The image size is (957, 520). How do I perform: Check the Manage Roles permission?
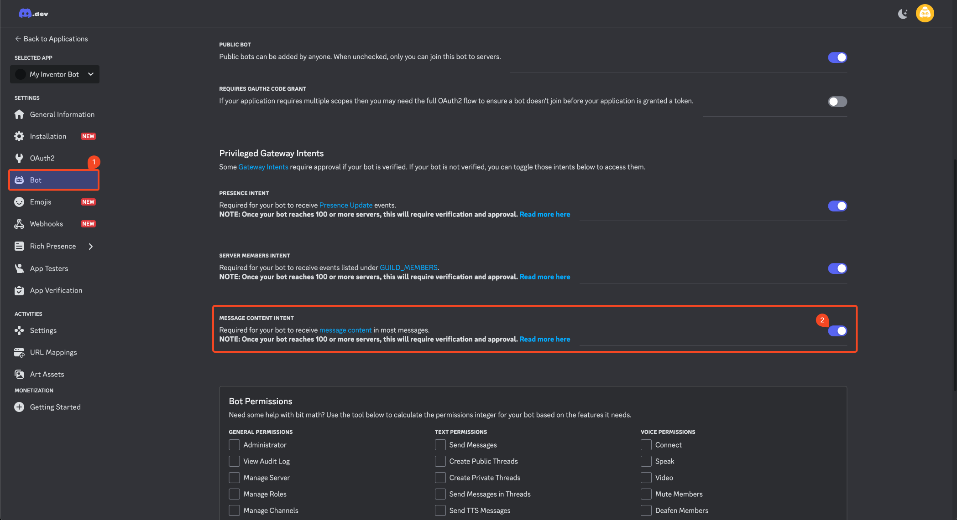tap(234, 494)
